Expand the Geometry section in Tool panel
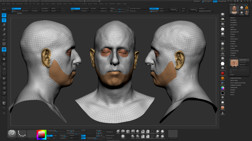The height and width of the screenshot is (141, 252). (233, 20)
